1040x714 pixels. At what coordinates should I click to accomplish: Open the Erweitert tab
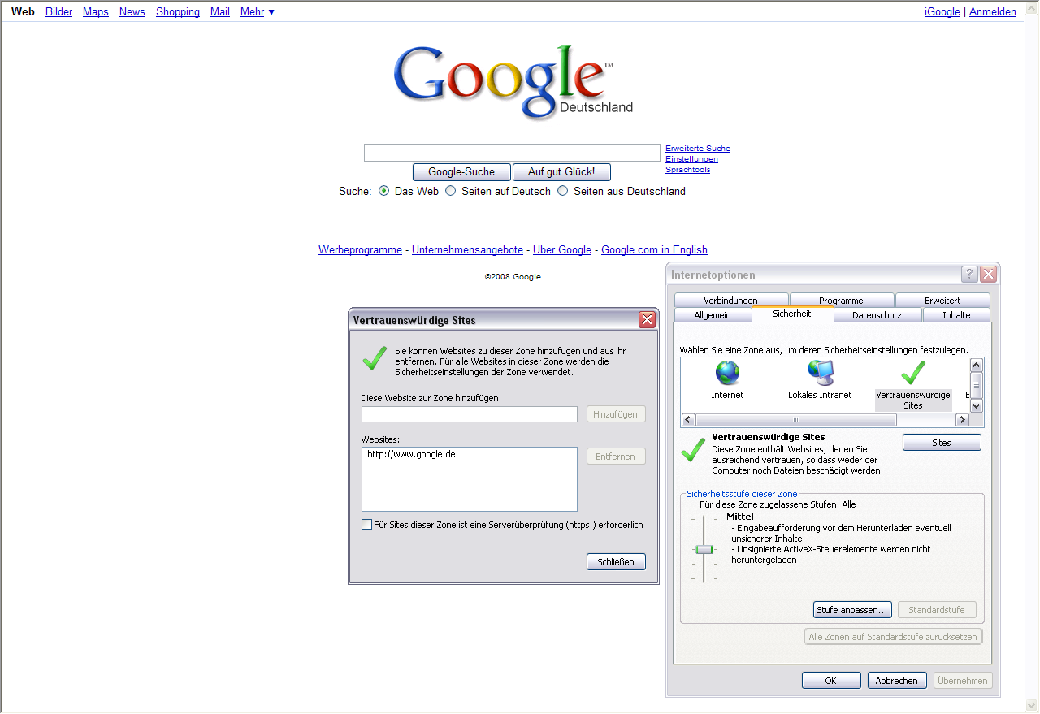[942, 301]
